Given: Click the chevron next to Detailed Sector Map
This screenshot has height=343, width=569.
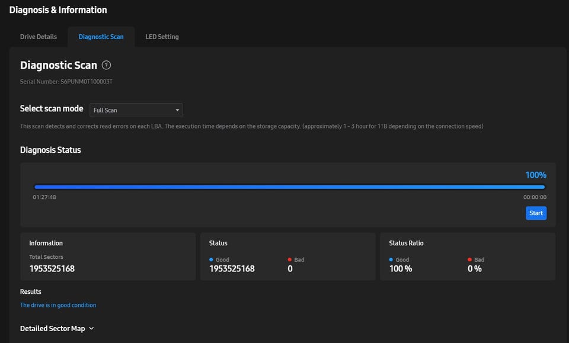Looking at the screenshot, I should (91, 328).
